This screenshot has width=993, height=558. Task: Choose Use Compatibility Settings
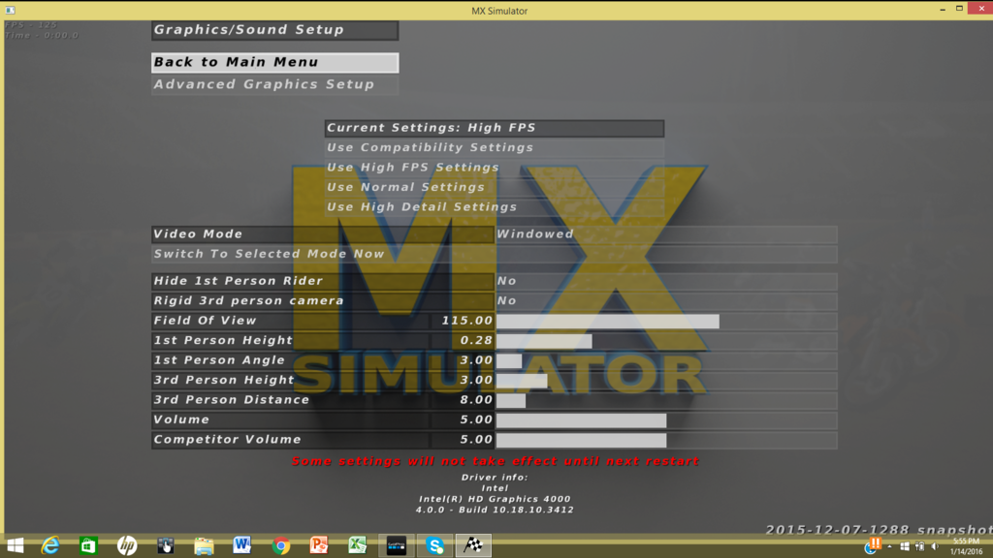tap(495, 148)
